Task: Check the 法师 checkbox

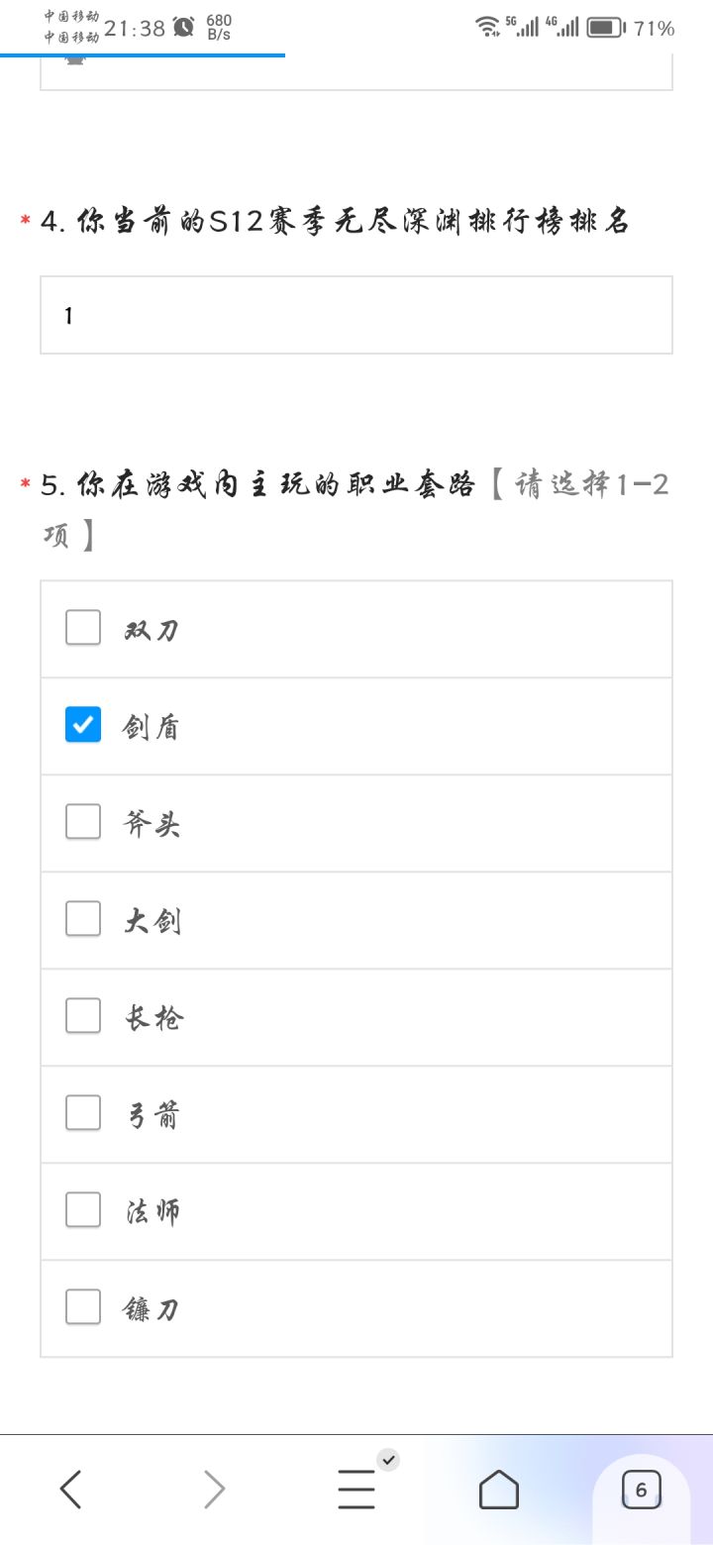Action: pos(83,1210)
